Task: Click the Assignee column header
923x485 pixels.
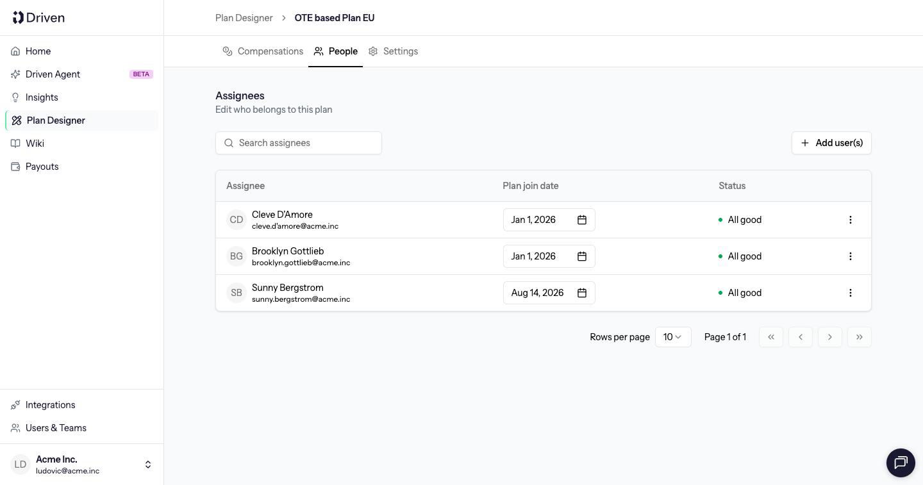Action: pyautogui.click(x=245, y=186)
